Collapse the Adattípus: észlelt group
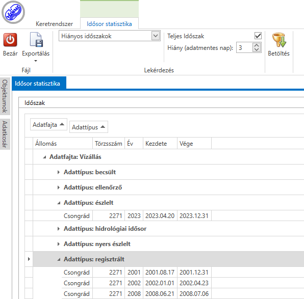 (59, 203)
